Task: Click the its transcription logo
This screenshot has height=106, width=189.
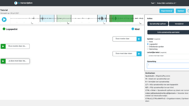Action: tap(23, 3)
